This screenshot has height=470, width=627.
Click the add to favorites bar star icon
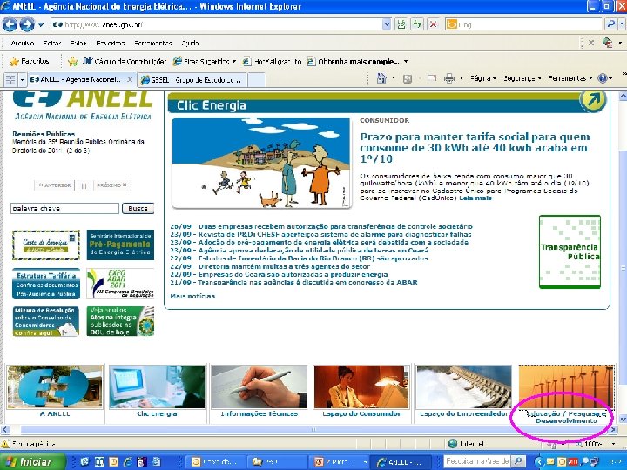tap(73, 62)
